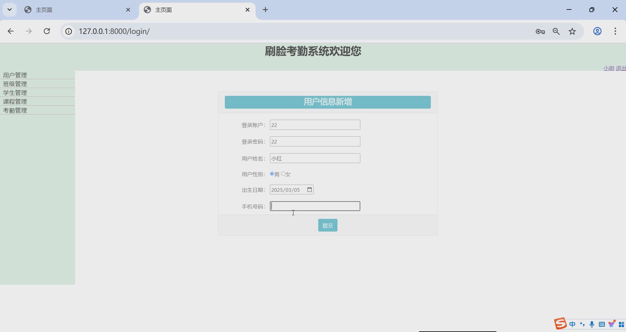
Task: Bookmark this page with the star icon
Action: [x=572, y=31]
